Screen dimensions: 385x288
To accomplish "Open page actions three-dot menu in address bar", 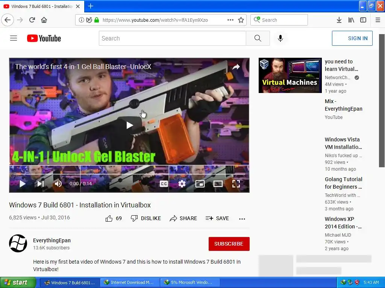I will click(230, 20).
